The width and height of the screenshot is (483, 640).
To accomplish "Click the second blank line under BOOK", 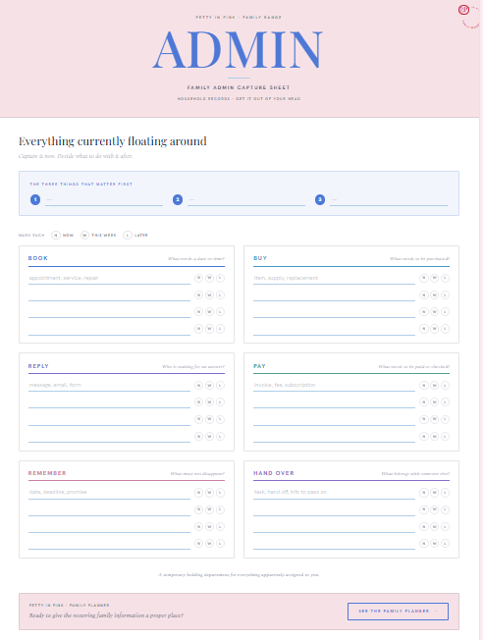I will (x=109, y=312).
